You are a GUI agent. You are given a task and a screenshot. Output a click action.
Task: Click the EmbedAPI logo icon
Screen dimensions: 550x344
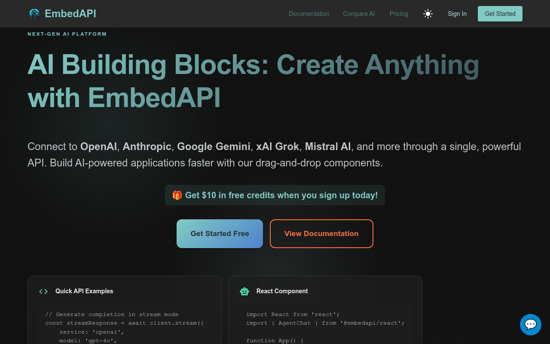point(34,14)
